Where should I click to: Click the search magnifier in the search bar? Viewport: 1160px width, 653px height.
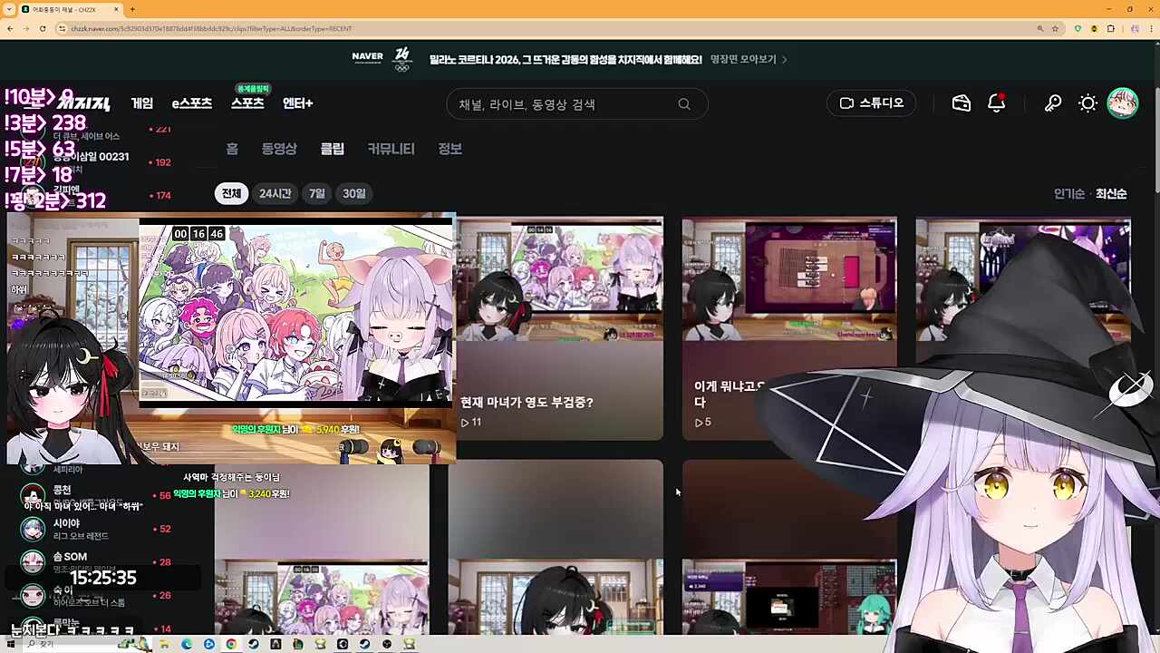pyautogui.click(x=684, y=104)
